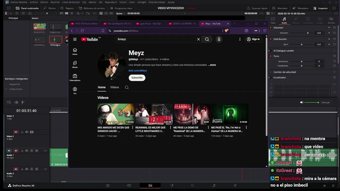Open media pool search magnifier

[x=78, y=13]
